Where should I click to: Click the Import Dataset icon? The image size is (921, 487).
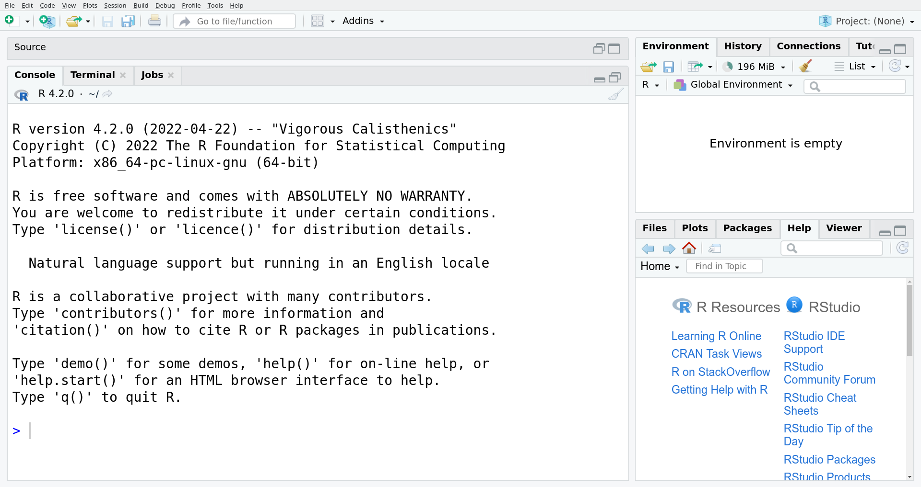pyautogui.click(x=695, y=67)
